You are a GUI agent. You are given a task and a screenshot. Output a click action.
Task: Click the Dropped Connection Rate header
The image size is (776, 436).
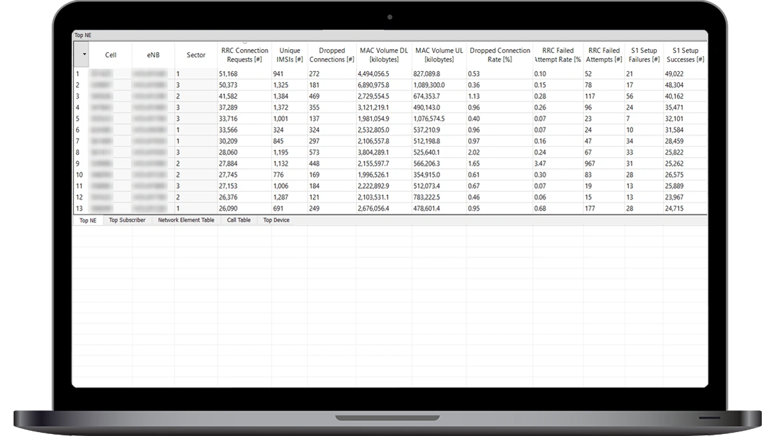pyautogui.click(x=499, y=55)
